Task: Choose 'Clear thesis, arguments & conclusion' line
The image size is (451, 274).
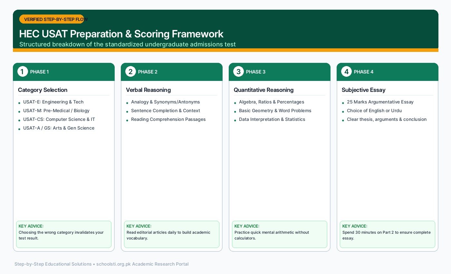Action: [x=387, y=119]
